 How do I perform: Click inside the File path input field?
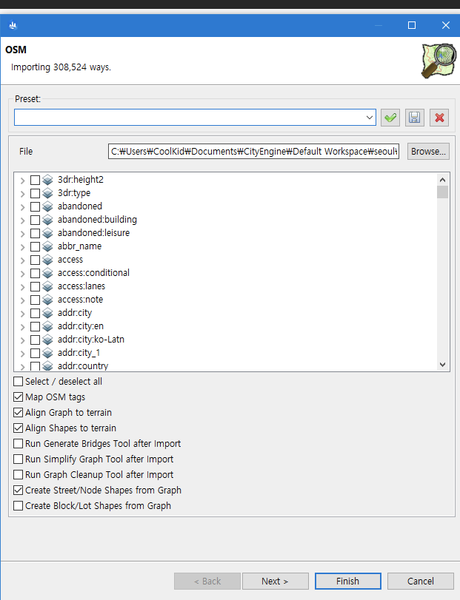[x=252, y=151]
